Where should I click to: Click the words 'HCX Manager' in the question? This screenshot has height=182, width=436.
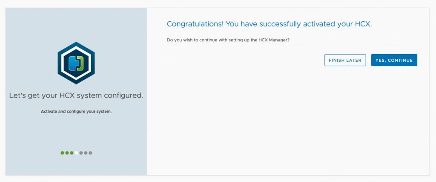click(x=274, y=40)
